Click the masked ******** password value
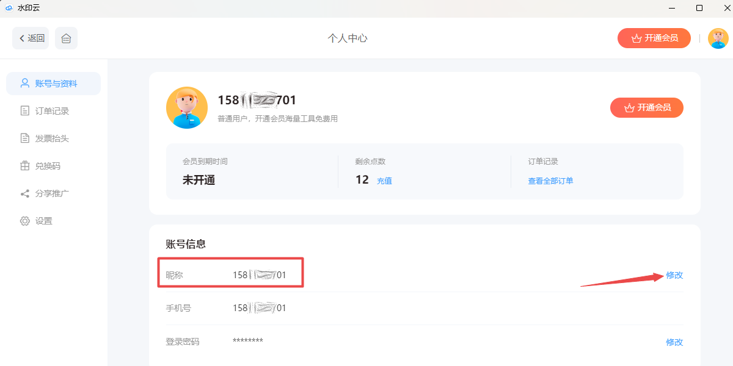 pyautogui.click(x=248, y=341)
